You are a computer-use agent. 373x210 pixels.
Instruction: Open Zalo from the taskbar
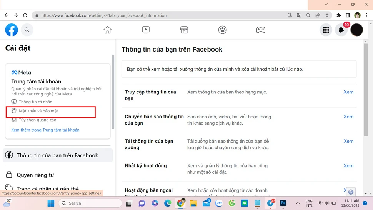click(219, 203)
